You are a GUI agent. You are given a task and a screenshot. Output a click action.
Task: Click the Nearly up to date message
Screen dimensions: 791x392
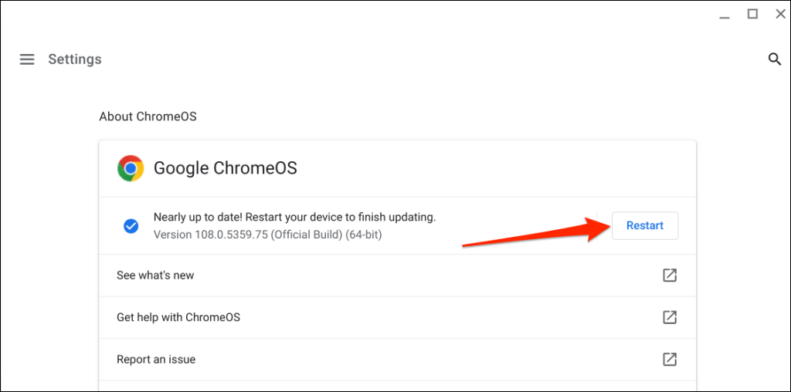[x=294, y=218]
